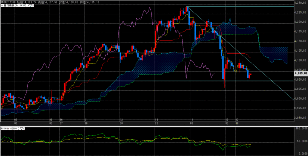Screen dimensions: 308x156
Task: Click the future Ichimoku cloud on the right
Action: (274, 54)
